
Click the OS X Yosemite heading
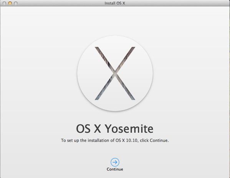coord(115,129)
